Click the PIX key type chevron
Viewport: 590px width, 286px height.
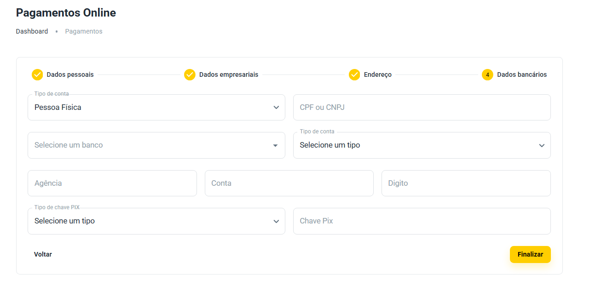[276, 221]
